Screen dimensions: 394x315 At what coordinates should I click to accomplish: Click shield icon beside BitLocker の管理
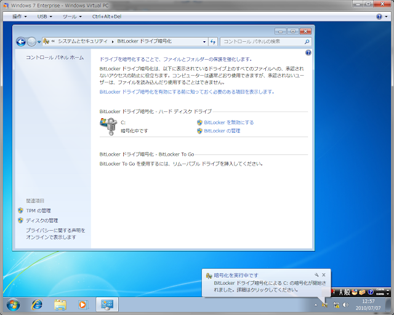[x=199, y=131]
